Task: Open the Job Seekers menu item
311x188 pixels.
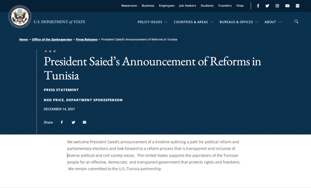Action: 187,6
